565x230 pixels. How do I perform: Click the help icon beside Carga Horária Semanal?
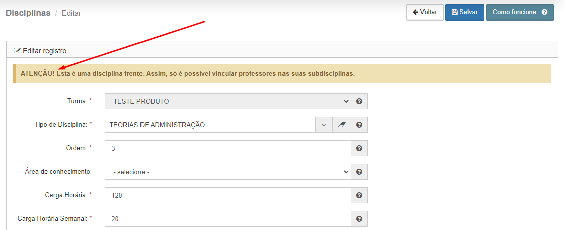tap(359, 219)
